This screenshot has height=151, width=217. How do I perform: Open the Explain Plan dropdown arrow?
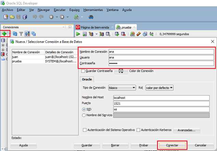click(96, 34)
